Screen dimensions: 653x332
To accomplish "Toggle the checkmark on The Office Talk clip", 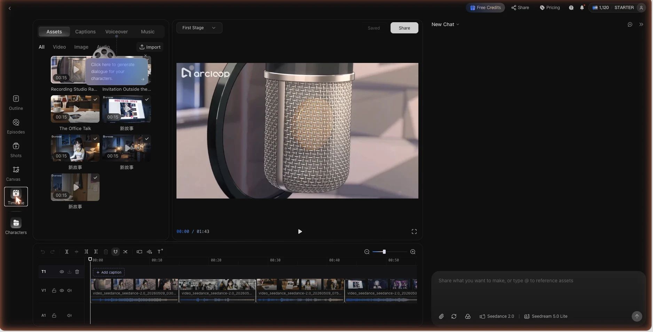I will (x=95, y=99).
